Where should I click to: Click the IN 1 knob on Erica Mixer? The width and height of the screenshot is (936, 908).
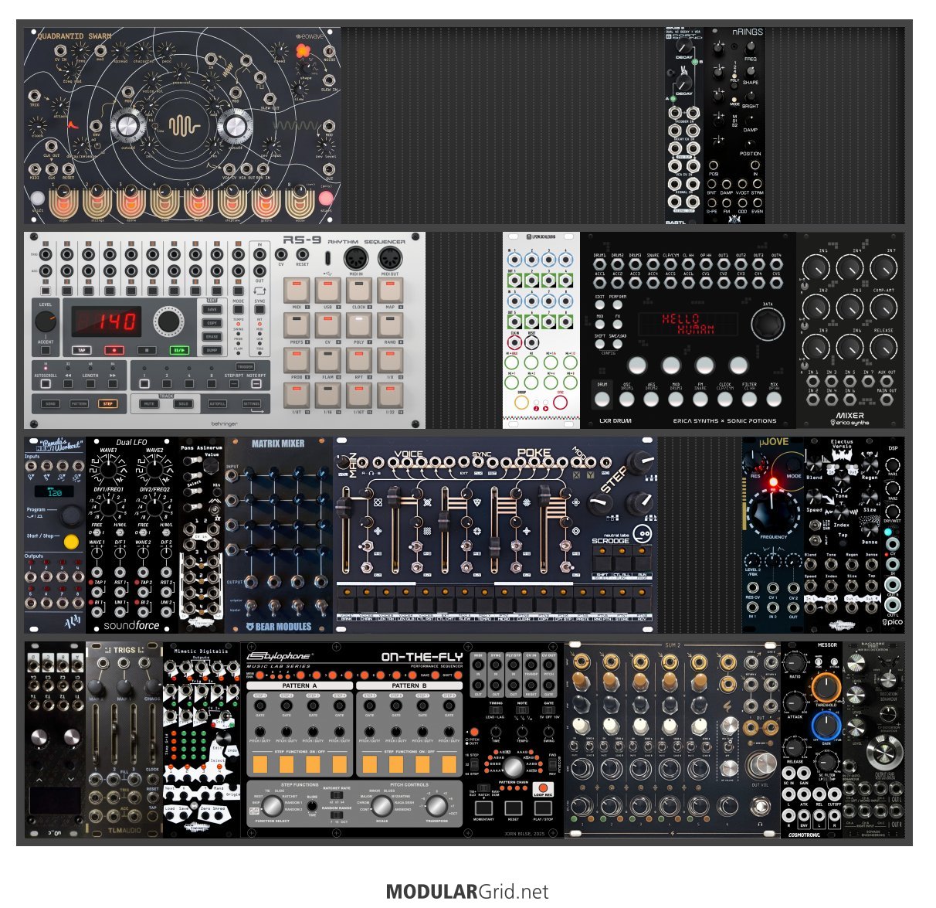[816, 269]
